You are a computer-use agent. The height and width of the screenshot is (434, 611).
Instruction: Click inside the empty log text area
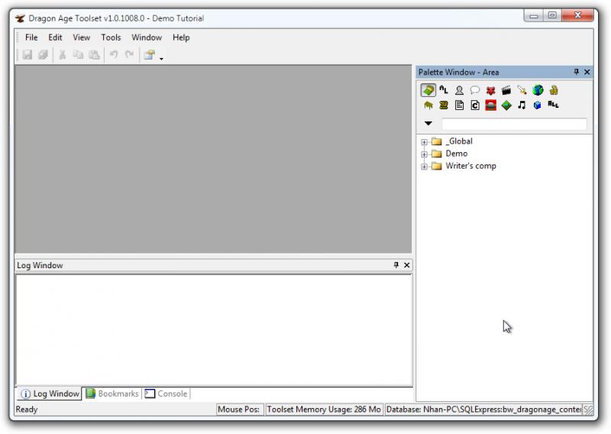[x=214, y=331]
